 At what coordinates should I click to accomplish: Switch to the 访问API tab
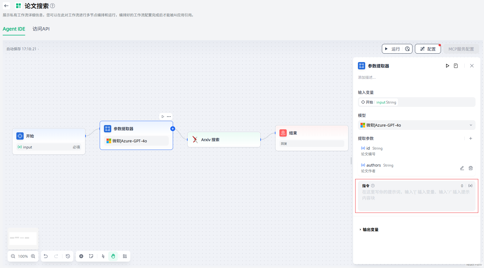pyautogui.click(x=41, y=29)
